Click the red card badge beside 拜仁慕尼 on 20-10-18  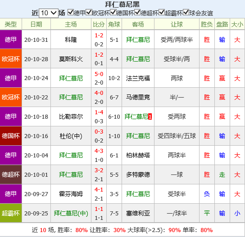[x=150, y=117]
